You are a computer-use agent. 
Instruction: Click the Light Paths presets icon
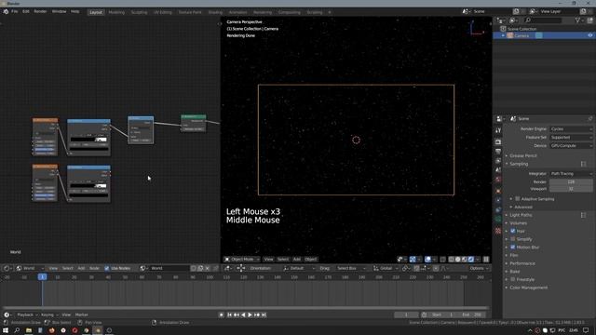click(x=584, y=215)
